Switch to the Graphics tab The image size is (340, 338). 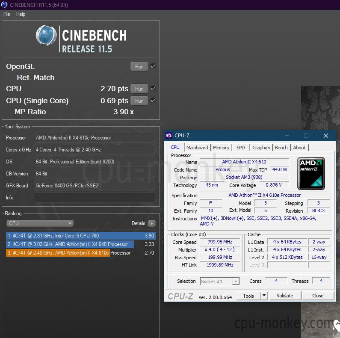pos(261,148)
